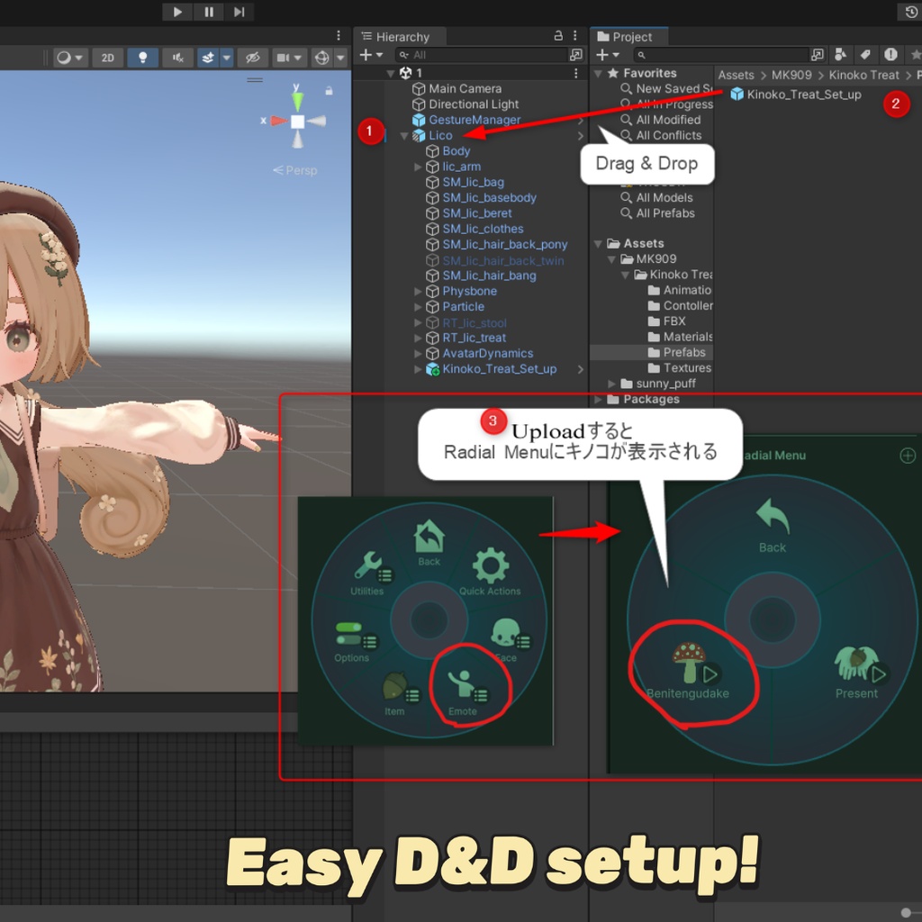This screenshot has width=922, height=922.
Task: Toggle hidden objects visibility eye icon
Action: pos(253,58)
